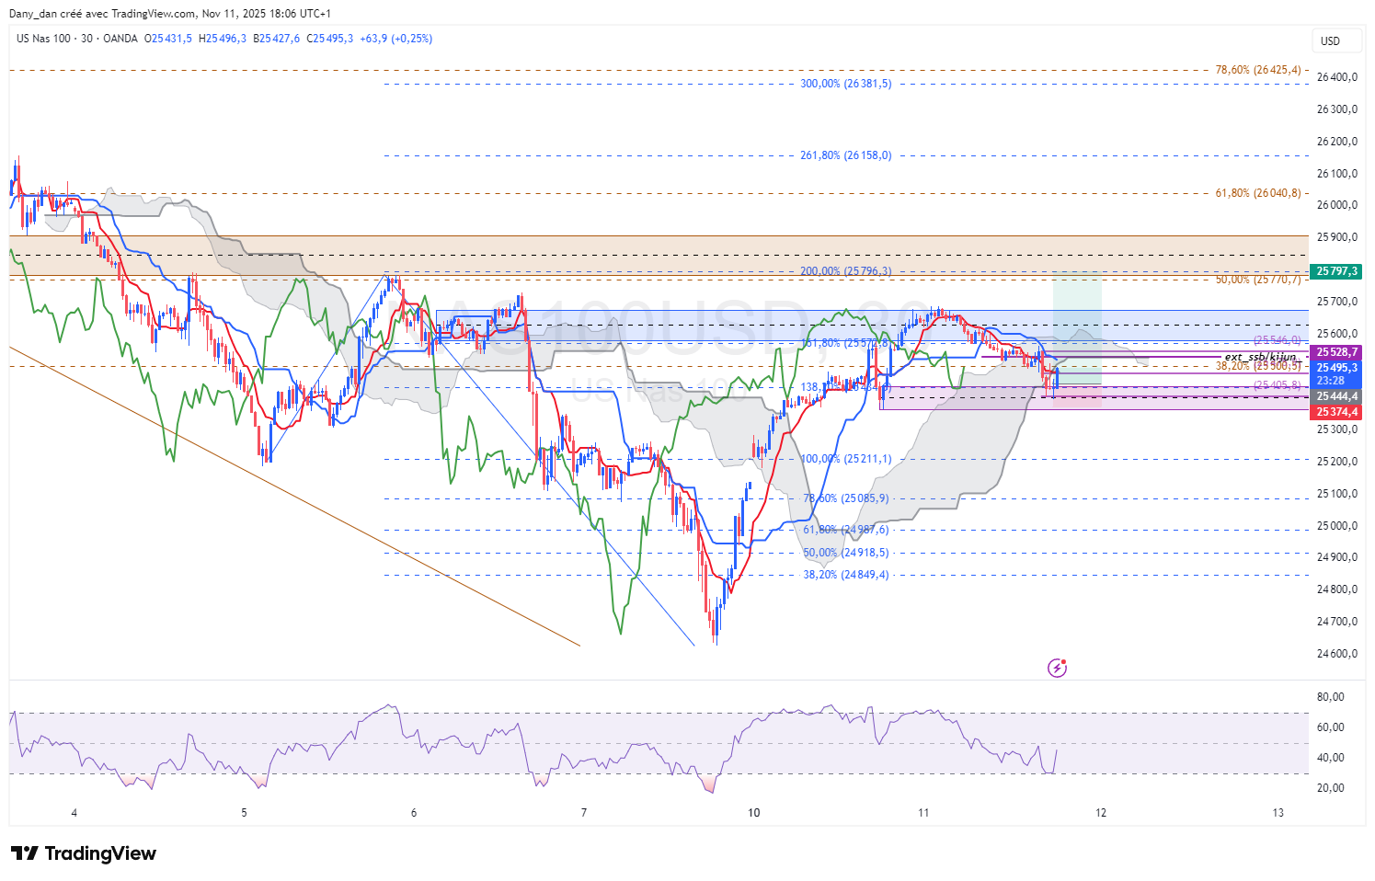Screen dimensions: 1375x881
Task: Click date 6 on the time axis
Action: [414, 813]
